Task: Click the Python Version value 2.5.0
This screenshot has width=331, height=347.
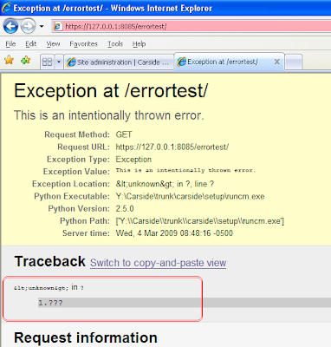Action: (x=125, y=208)
